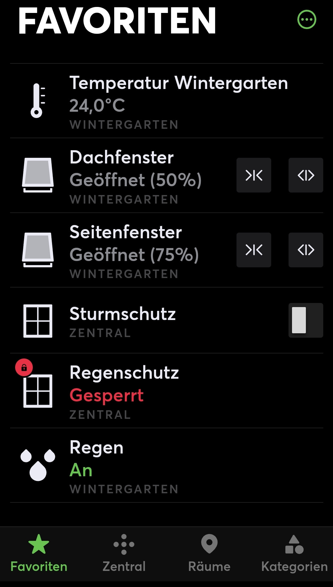
Task: Tap the green An status of Regen
Action: click(x=81, y=470)
